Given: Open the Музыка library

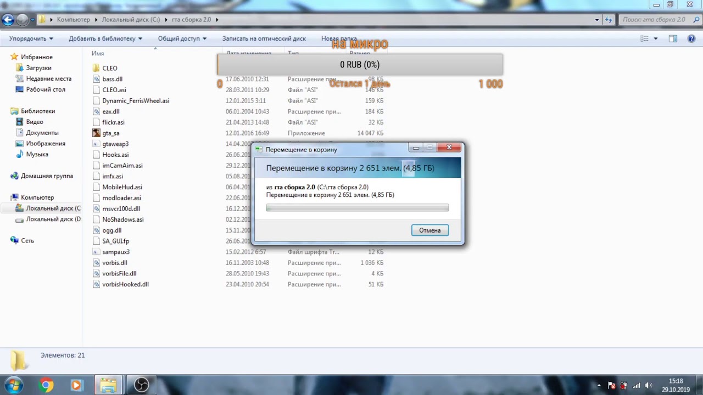Looking at the screenshot, I should click(x=37, y=154).
